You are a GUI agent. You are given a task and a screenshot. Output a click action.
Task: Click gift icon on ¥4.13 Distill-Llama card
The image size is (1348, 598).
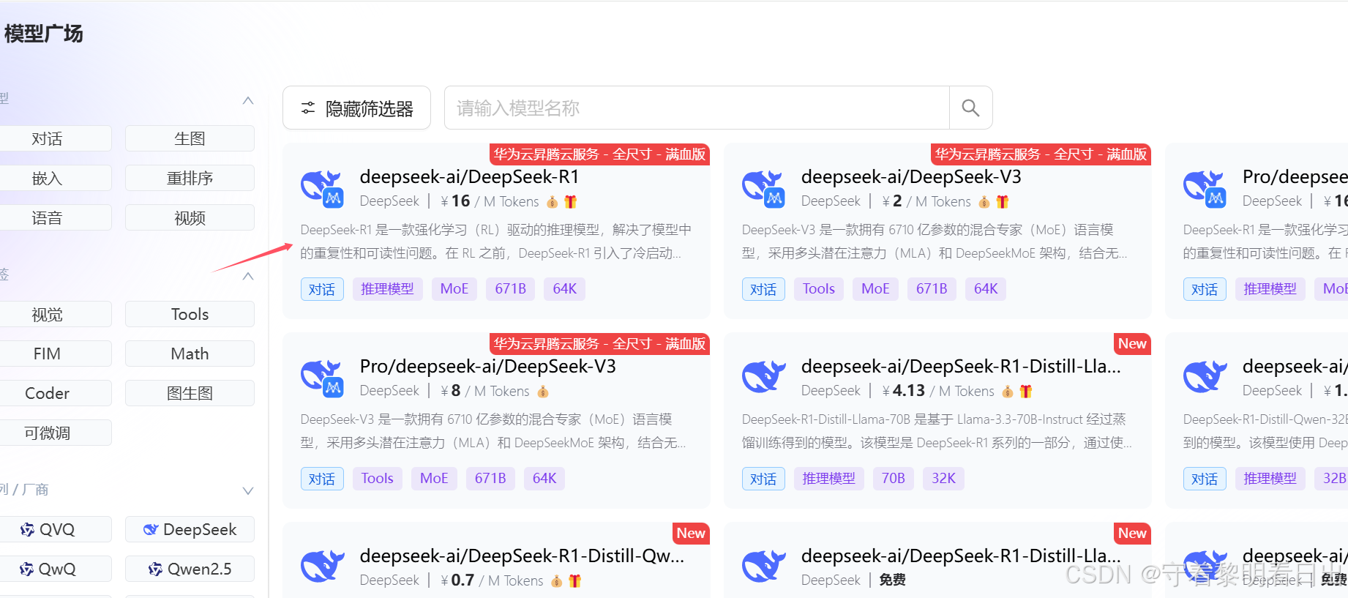1026,391
